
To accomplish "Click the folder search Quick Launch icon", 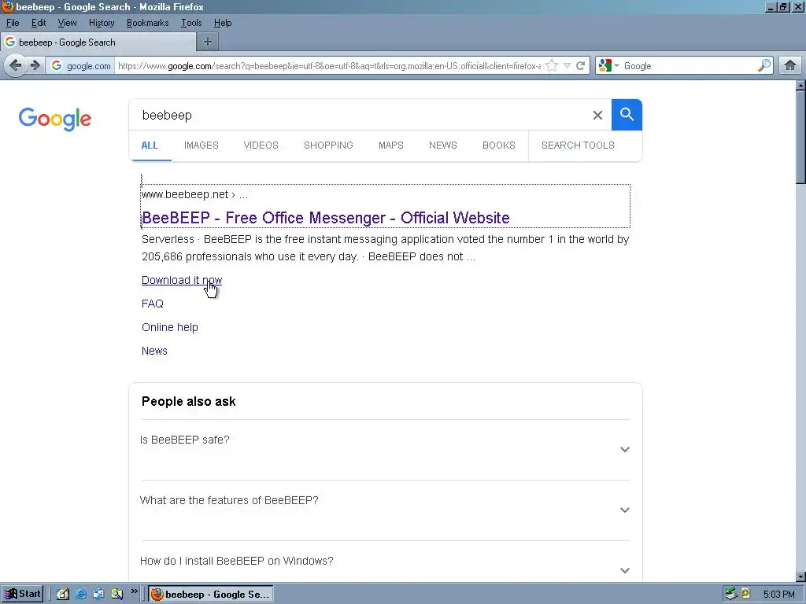I will coord(116,594).
